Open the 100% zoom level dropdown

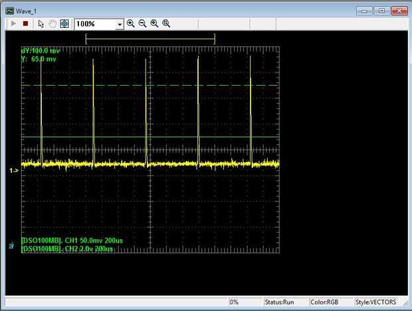pyautogui.click(x=120, y=24)
